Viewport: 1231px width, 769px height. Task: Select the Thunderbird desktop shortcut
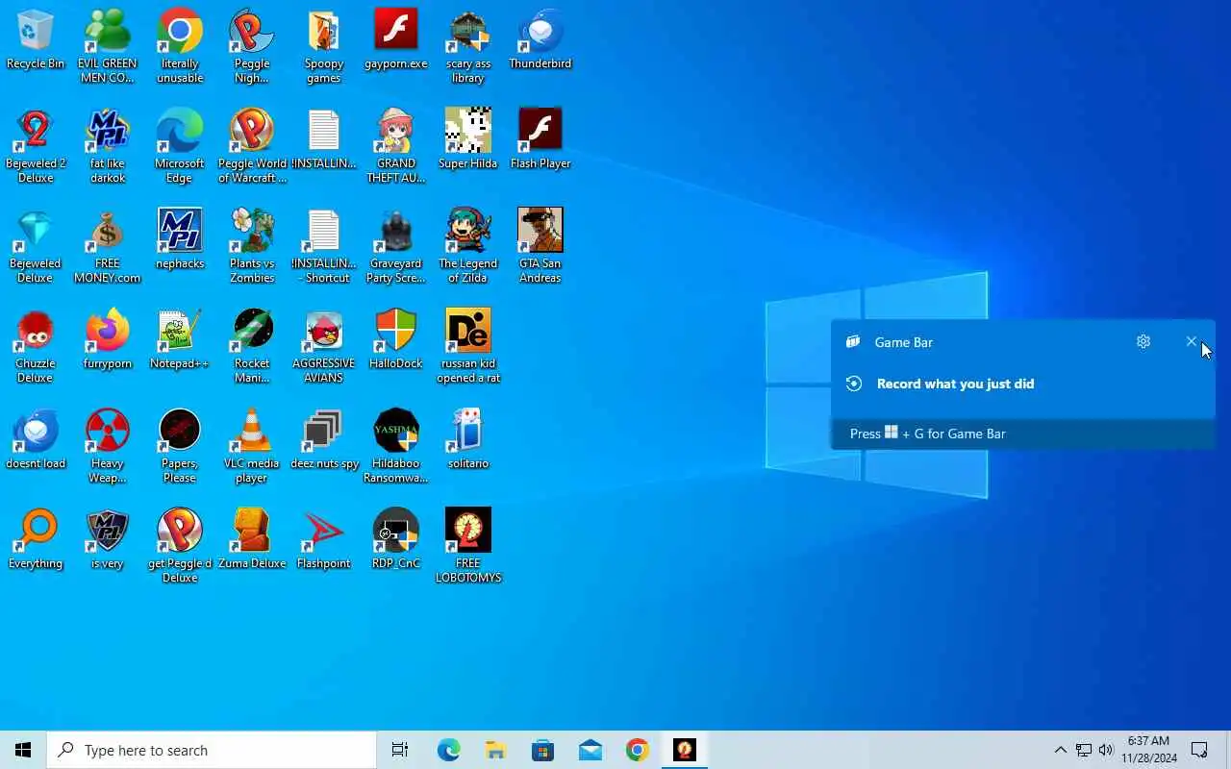pos(540,40)
